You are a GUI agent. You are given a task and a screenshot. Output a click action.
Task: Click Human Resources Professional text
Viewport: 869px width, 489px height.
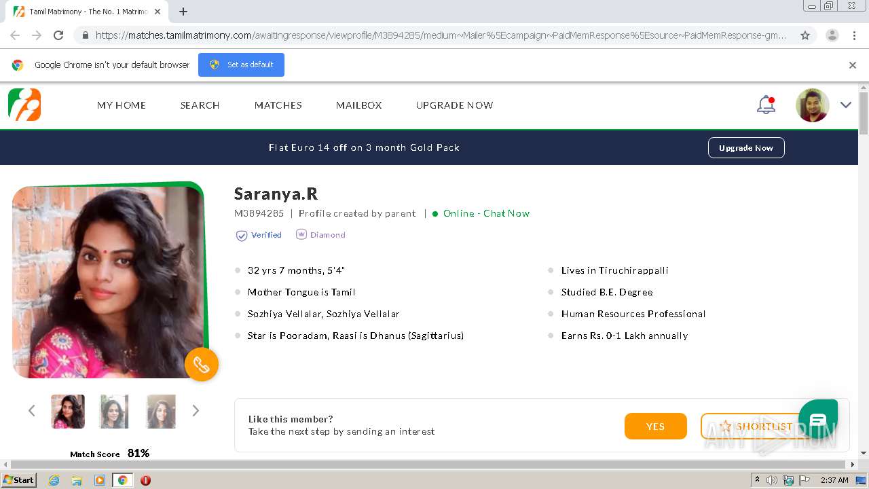point(633,314)
